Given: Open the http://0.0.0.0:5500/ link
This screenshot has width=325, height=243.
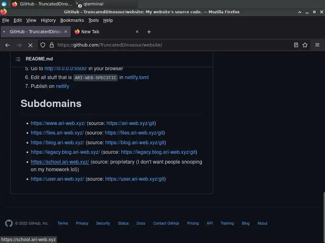Looking at the screenshot, I should pyautogui.click(x=66, y=69).
